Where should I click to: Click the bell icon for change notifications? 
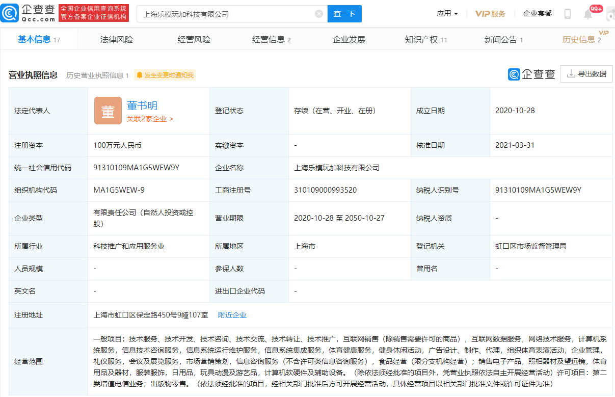139,75
